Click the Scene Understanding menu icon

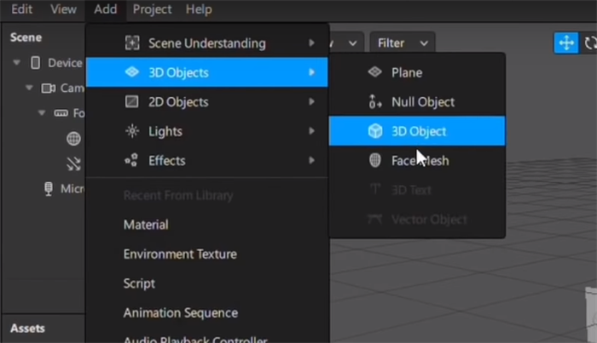pyautogui.click(x=131, y=43)
